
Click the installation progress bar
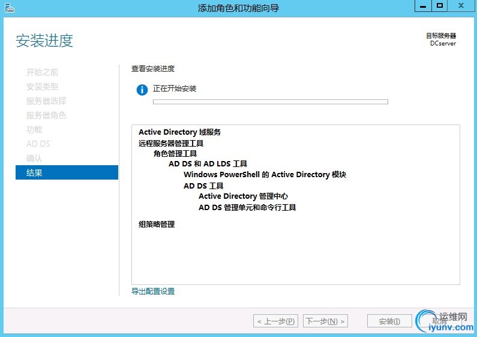point(271,102)
